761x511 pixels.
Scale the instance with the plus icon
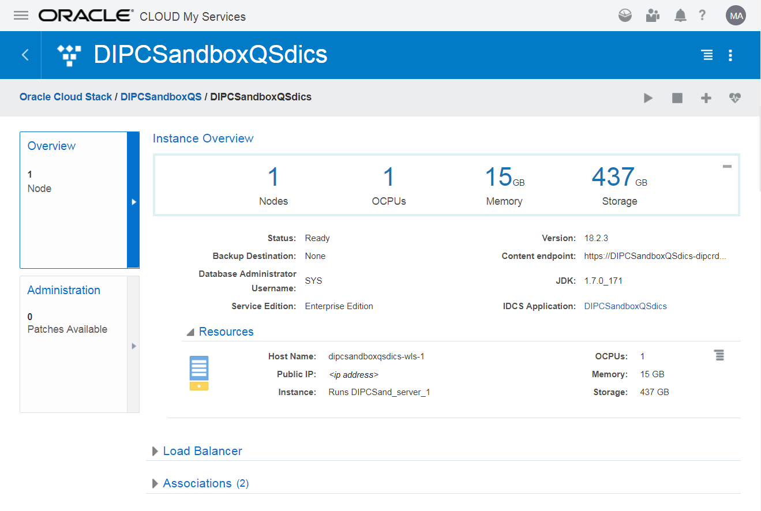click(706, 98)
